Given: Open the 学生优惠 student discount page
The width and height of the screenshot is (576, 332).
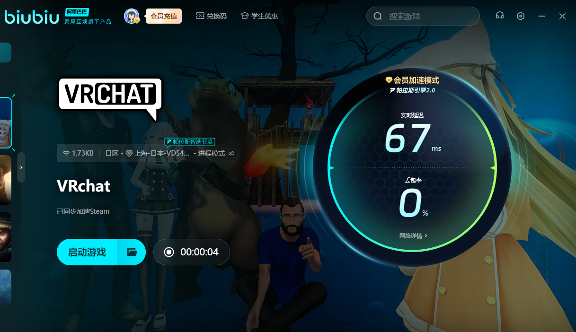Looking at the screenshot, I should pos(259,16).
